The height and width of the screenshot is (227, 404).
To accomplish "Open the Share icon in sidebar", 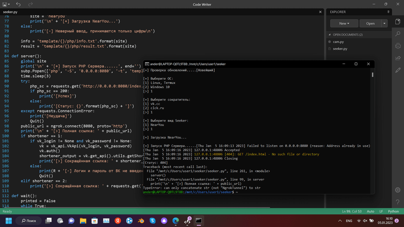I will point(398,58).
